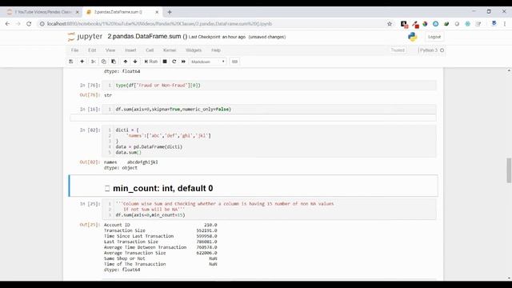Viewport: 512px width, 288px height.
Task: Go back in browser
Action: [7, 23]
